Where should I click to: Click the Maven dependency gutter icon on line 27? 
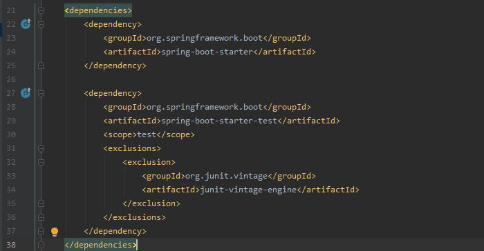(26, 92)
